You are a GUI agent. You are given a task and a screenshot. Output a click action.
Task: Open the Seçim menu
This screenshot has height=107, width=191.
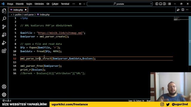coord(29,4)
